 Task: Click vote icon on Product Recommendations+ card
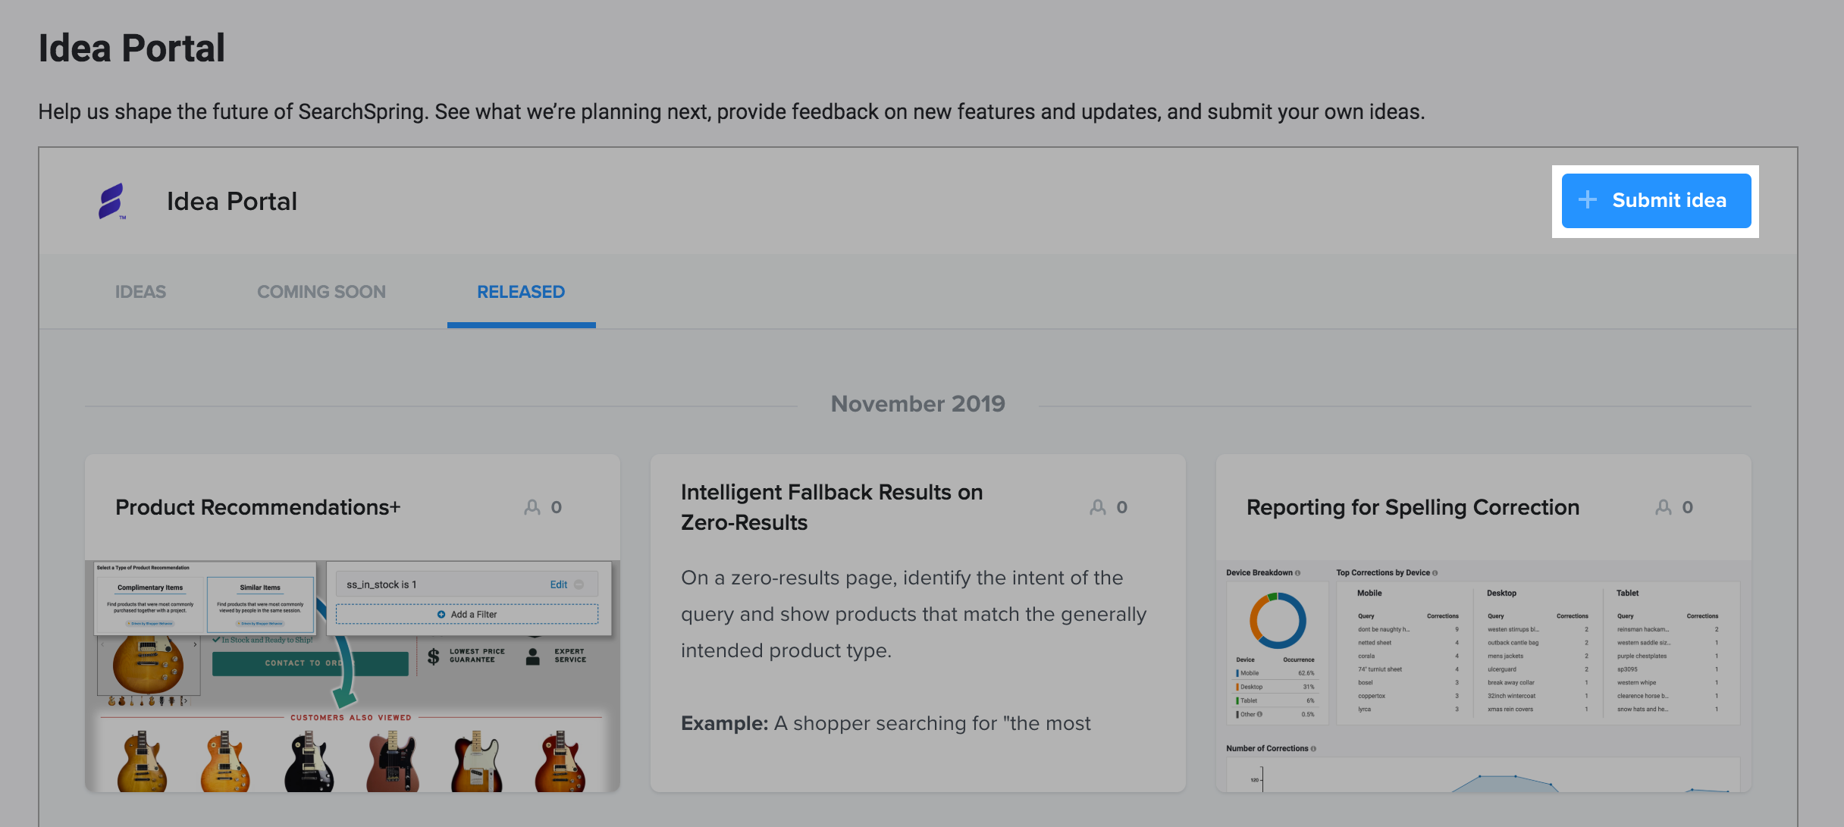coord(532,507)
